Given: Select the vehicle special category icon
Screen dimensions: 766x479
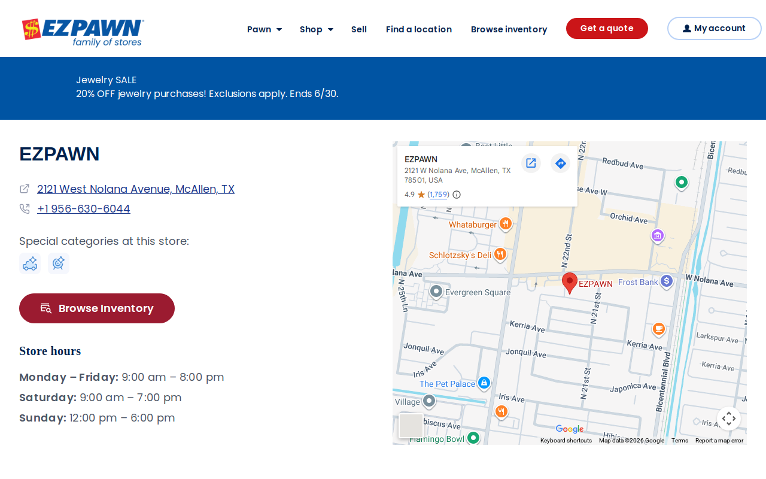Looking at the screenshot, I should [x=30, y=263].
